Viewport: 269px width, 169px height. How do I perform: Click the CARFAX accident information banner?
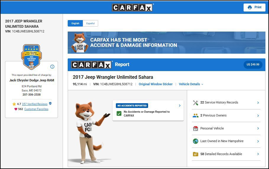pos(166,43)
